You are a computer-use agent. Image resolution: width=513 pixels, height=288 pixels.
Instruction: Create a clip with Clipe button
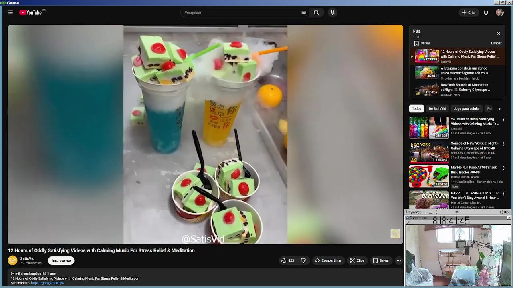[x=357, y=260]
